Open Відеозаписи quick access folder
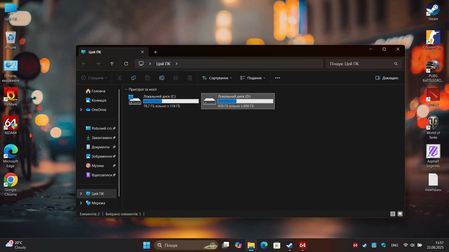This screenshot has width=449, height=252. click(x=100, y=175)
